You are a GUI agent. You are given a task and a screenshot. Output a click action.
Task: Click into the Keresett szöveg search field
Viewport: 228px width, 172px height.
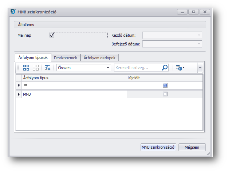point(137,68)
